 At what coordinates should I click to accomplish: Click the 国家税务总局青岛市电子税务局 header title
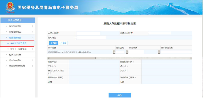(x=48, y=8)
